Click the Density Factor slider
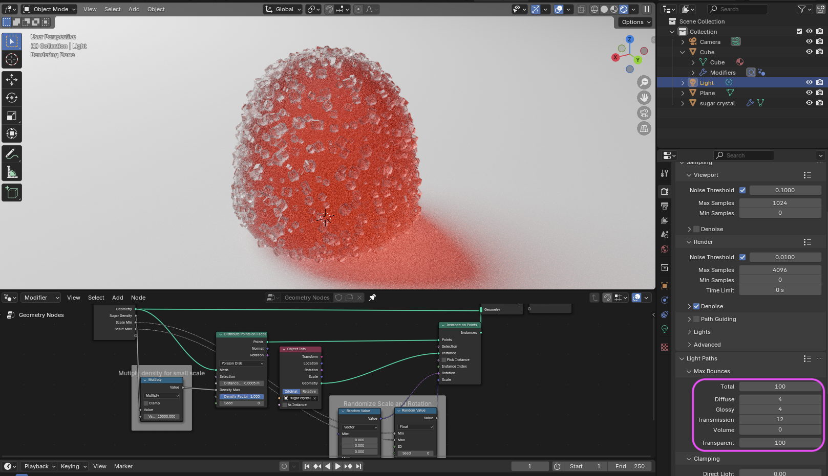The width and height of the screenshot is (828, 476). 242,397
